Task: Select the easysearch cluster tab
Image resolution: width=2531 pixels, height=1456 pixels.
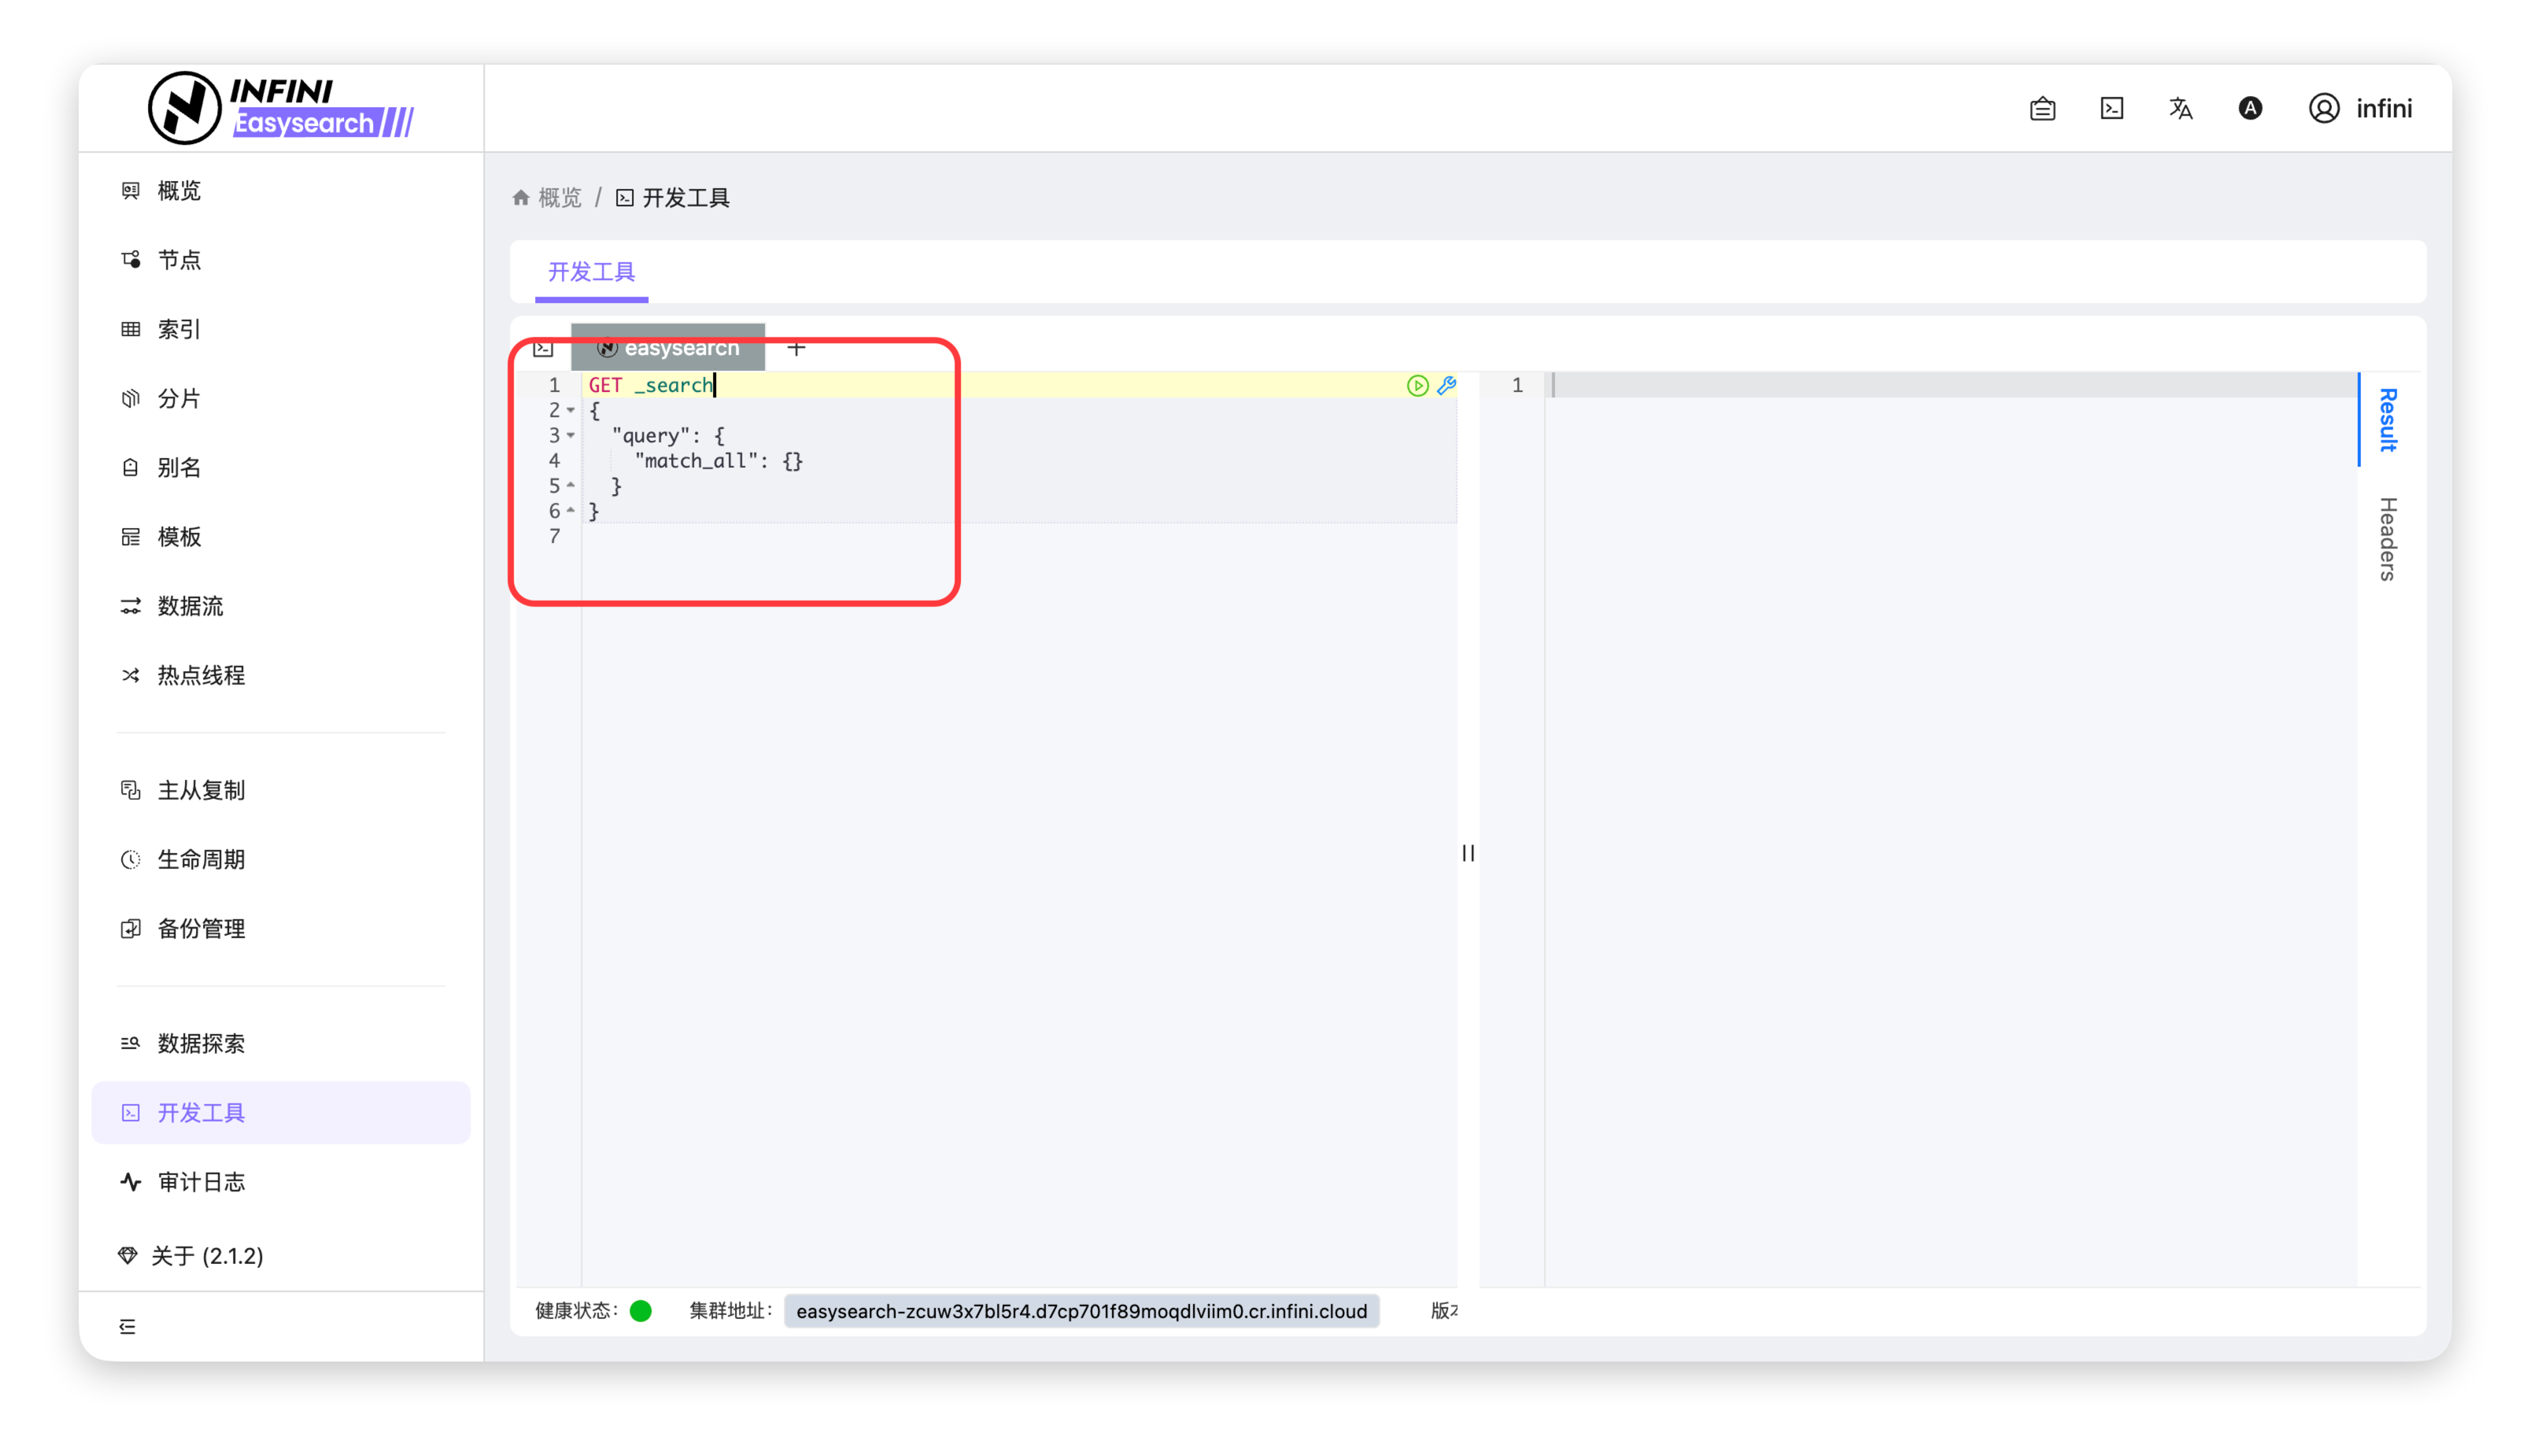Action: click(668, 348)
